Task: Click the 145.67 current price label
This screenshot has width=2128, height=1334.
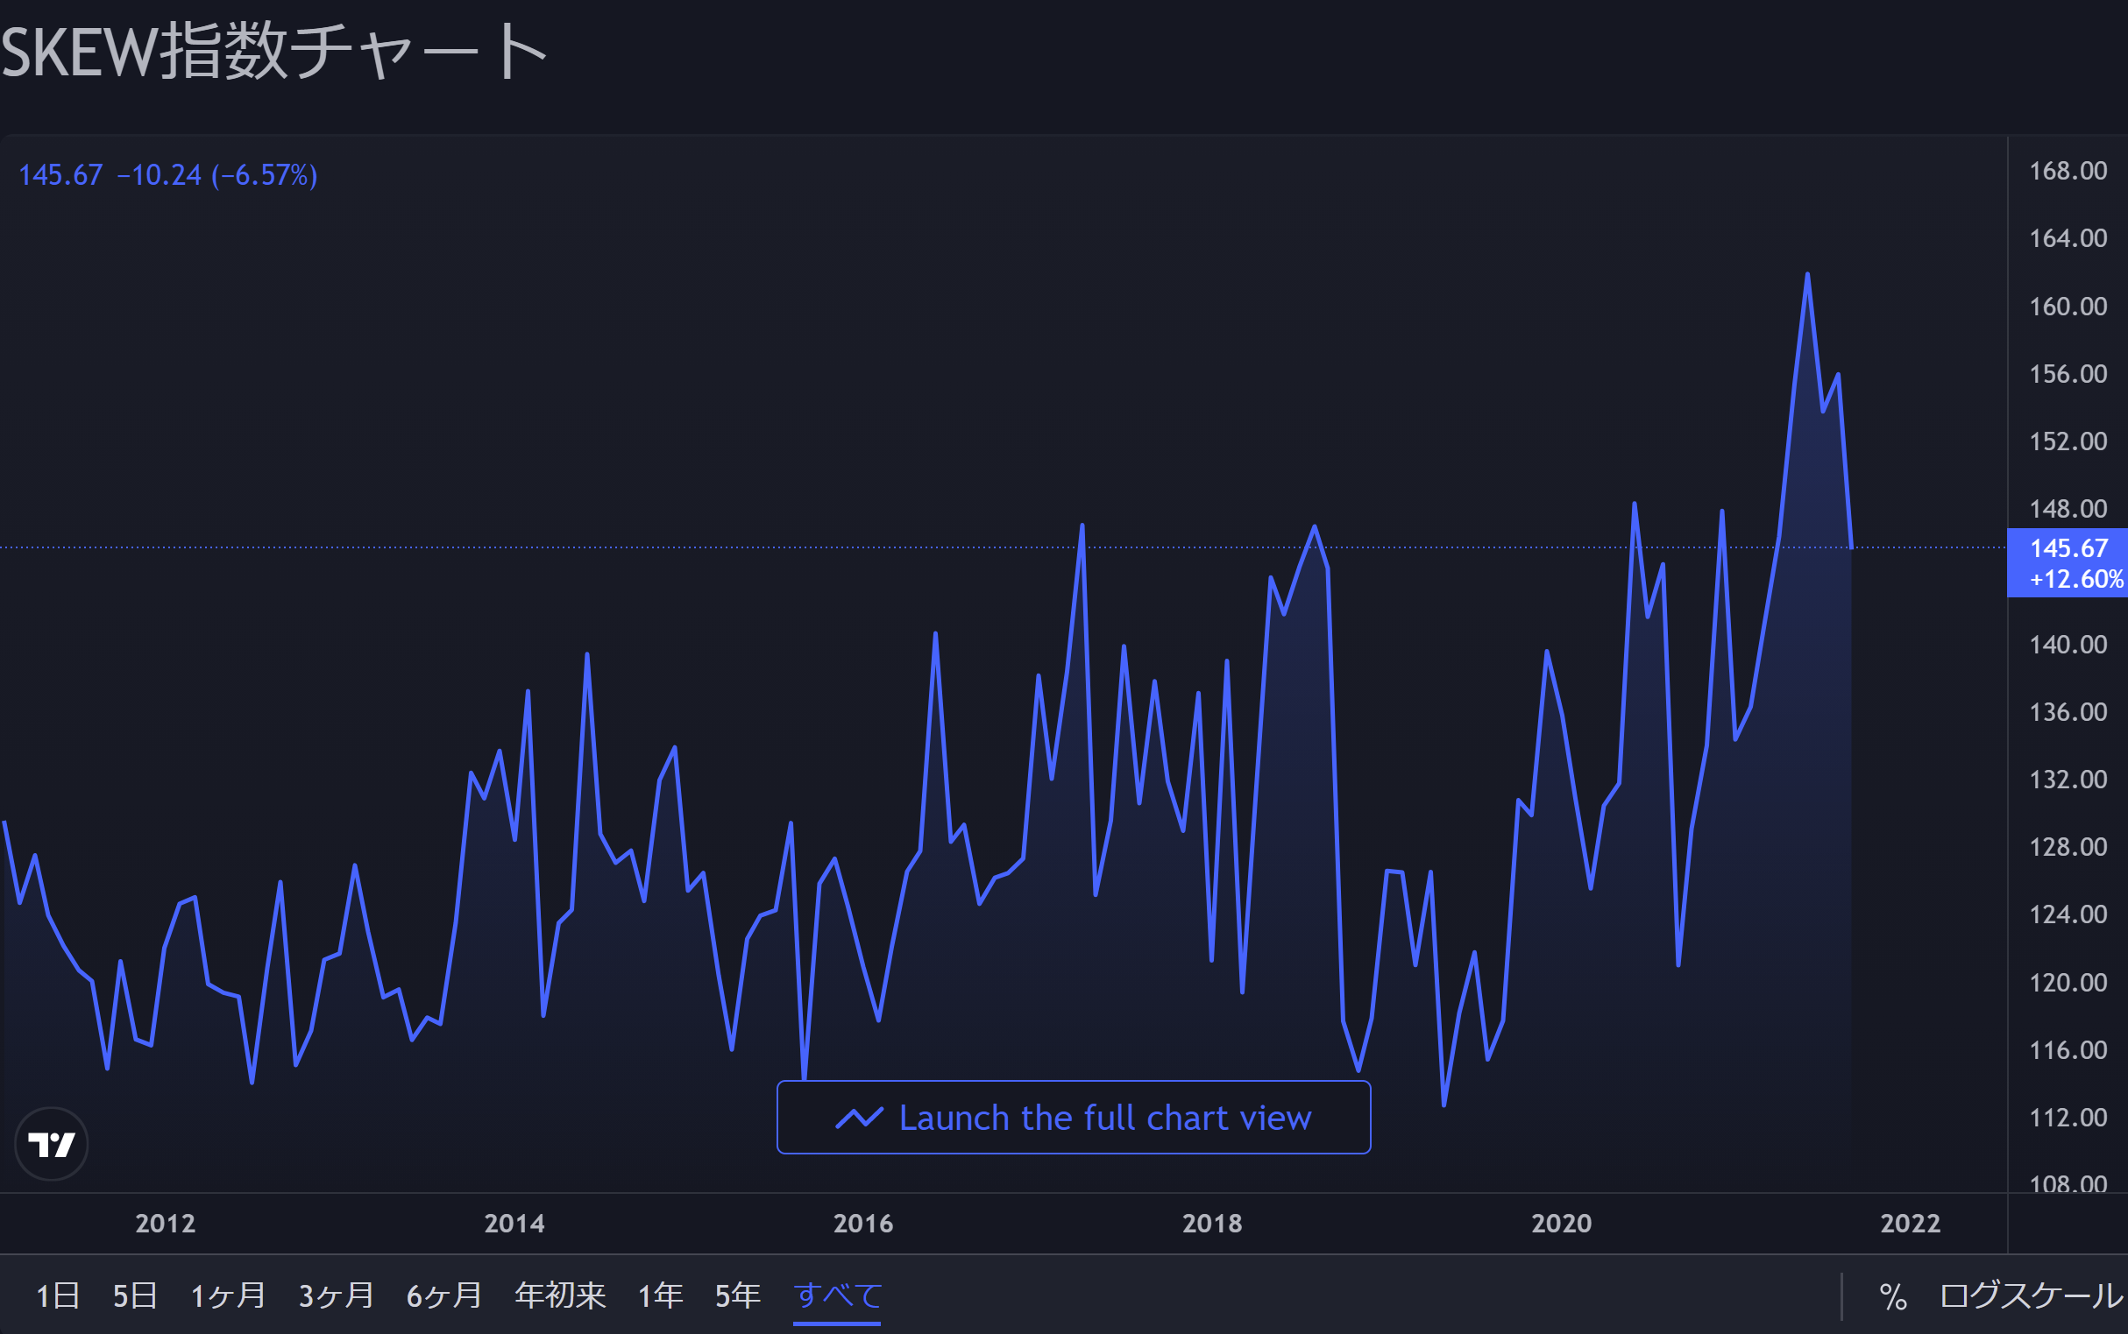Action: click(2068, 549)
